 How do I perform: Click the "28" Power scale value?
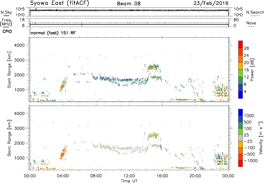[x=246, y=48]
